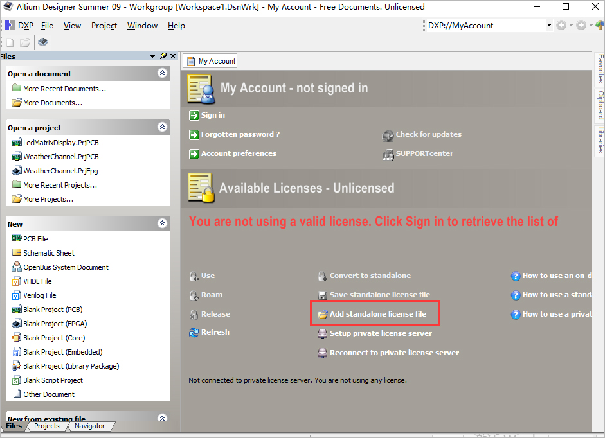
Task: Click the Setup private license server icon
Action: click(x=322, y=334)
